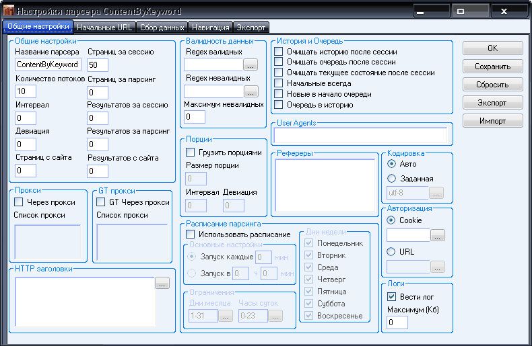The width and height of the screenshot is (532, 346).
Task: Click browse button next to Regex валидных
Action: point(251,65)
